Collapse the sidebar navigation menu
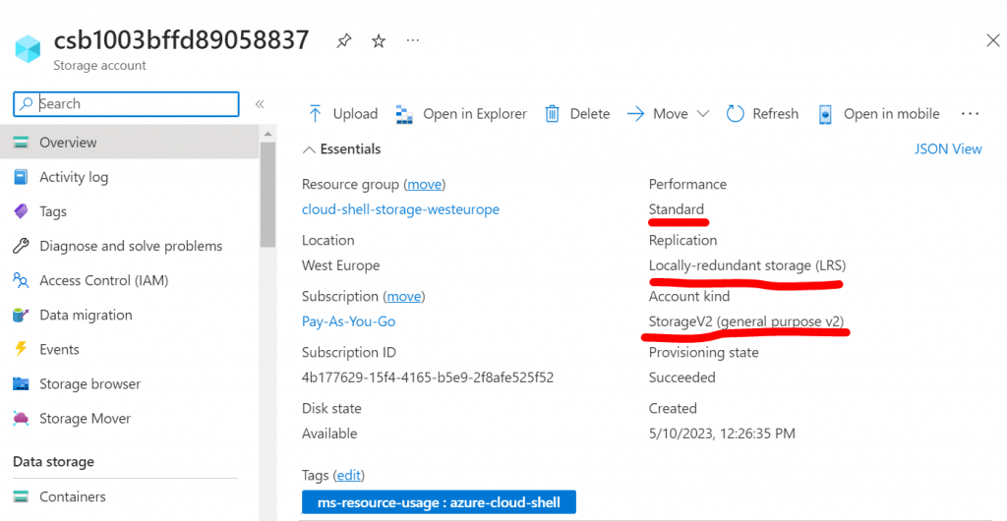The image size is (1007, 521). [260, 104]
